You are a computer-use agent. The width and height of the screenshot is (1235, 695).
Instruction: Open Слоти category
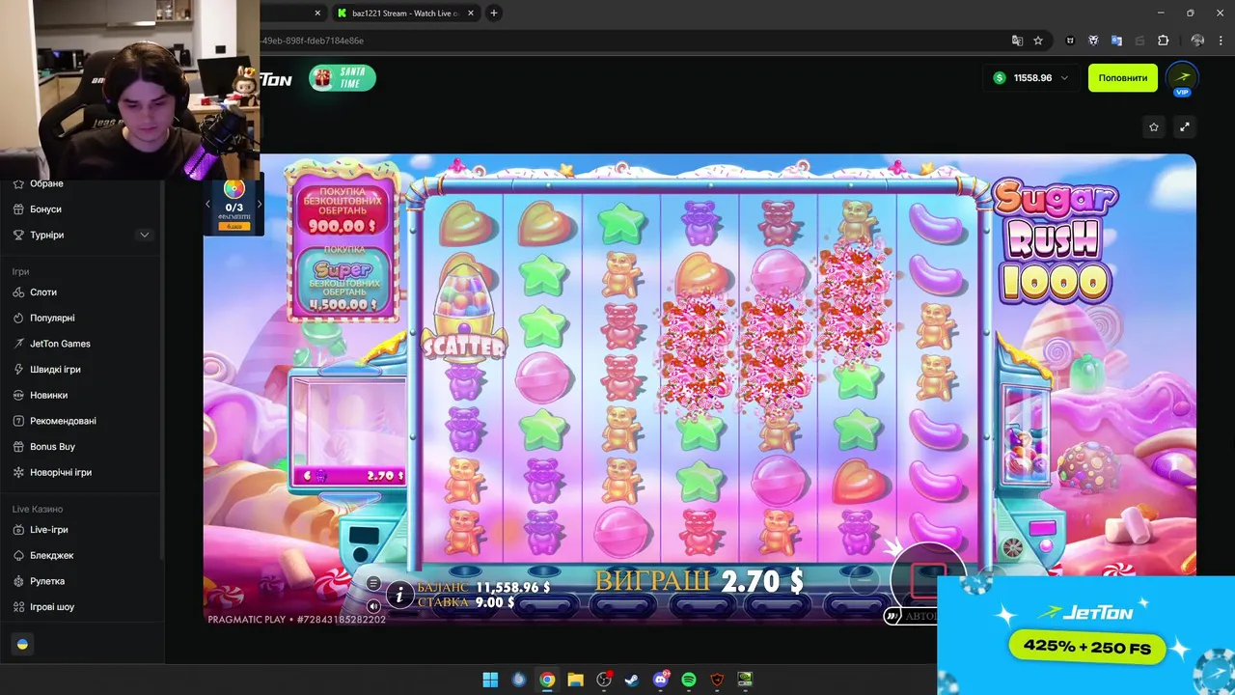(x=43, y=292)
